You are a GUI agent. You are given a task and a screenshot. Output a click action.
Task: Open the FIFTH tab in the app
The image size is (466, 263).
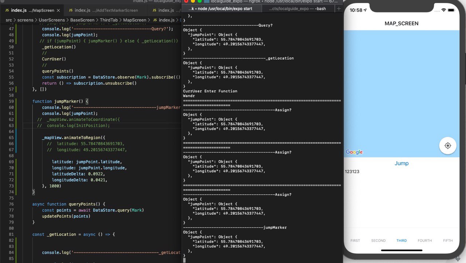[448, 240]
